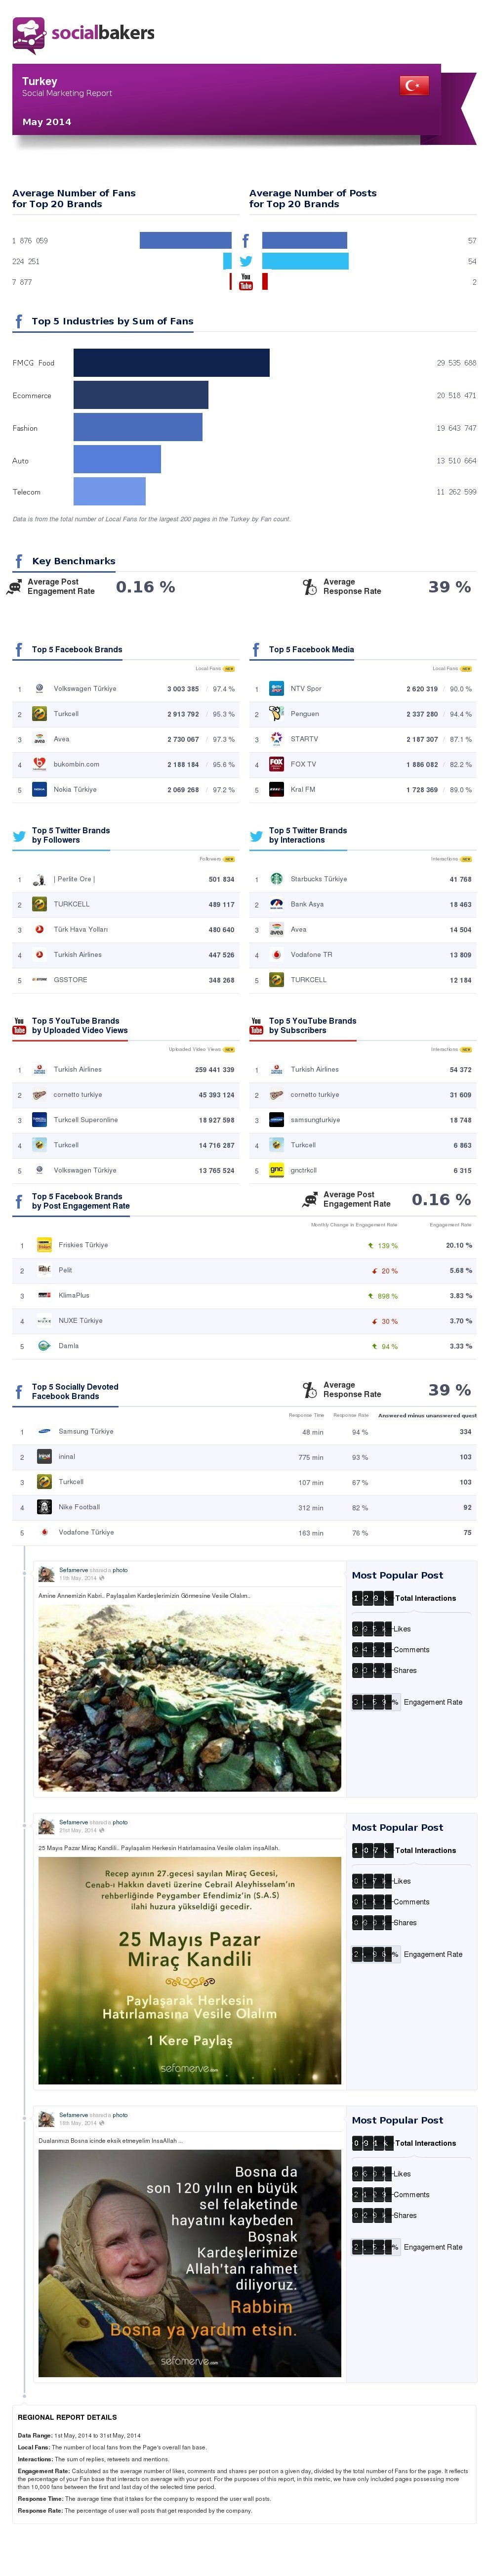Click the Telecom industry bar
489x2576 pixels.
(109, 492)
